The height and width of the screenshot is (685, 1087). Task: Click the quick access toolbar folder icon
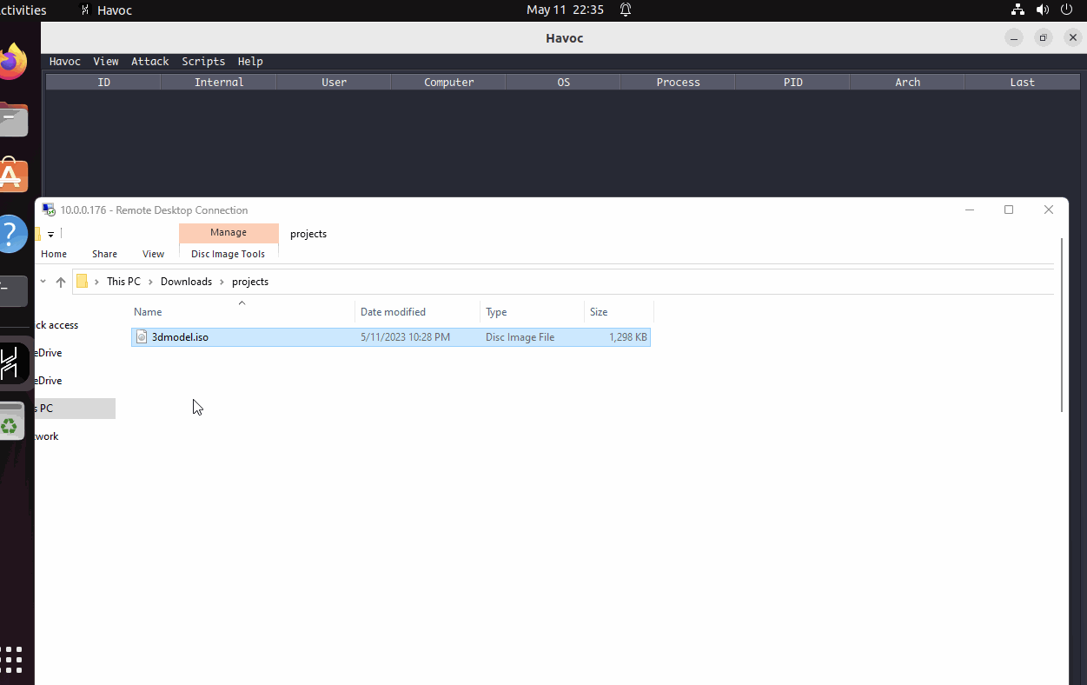click(38, 234)
